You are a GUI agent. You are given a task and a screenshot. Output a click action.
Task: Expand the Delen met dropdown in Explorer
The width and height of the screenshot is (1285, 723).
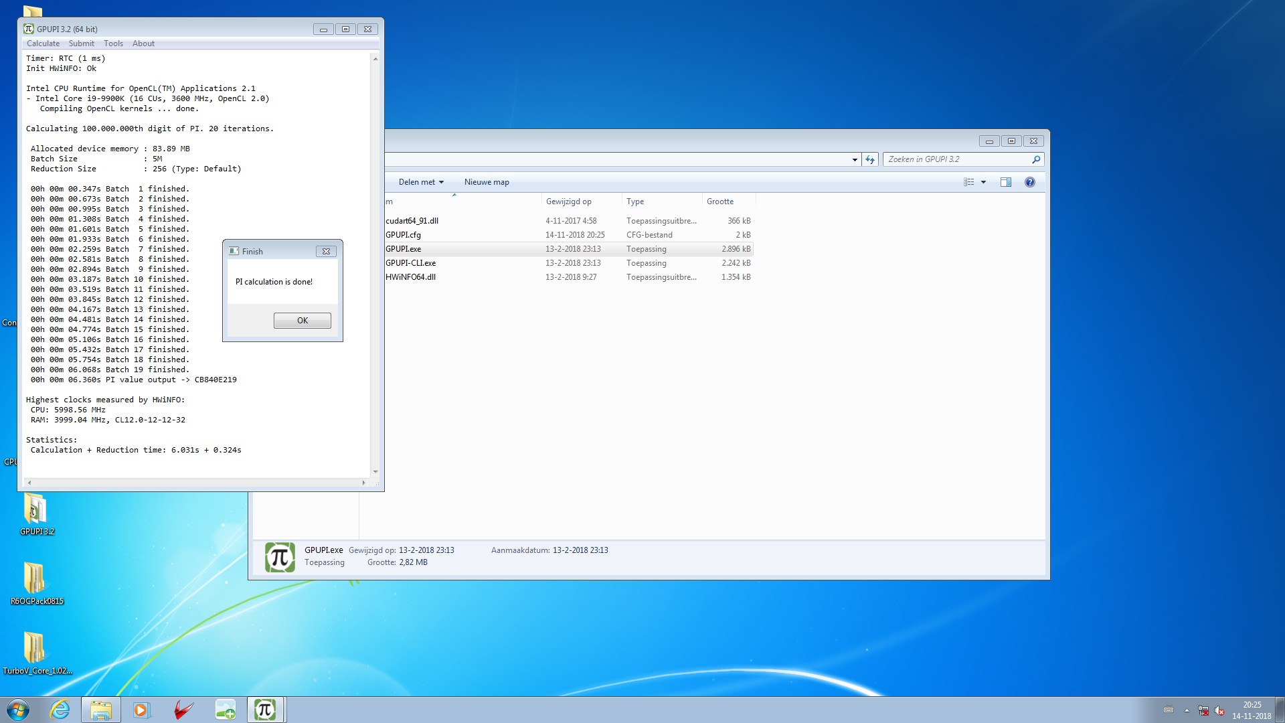click(x=421, y=182)
